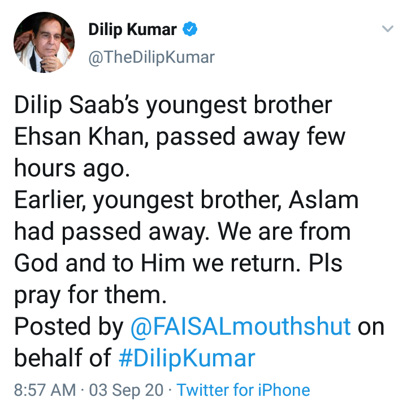Click Dilip Kumar's profile picture
Screen dimensions: 407x406
[x=44, y=42]
